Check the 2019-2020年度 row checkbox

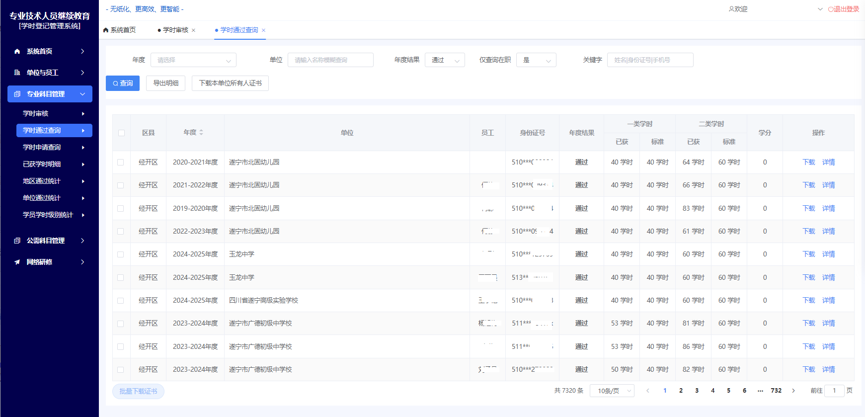[x=121, y=208]
